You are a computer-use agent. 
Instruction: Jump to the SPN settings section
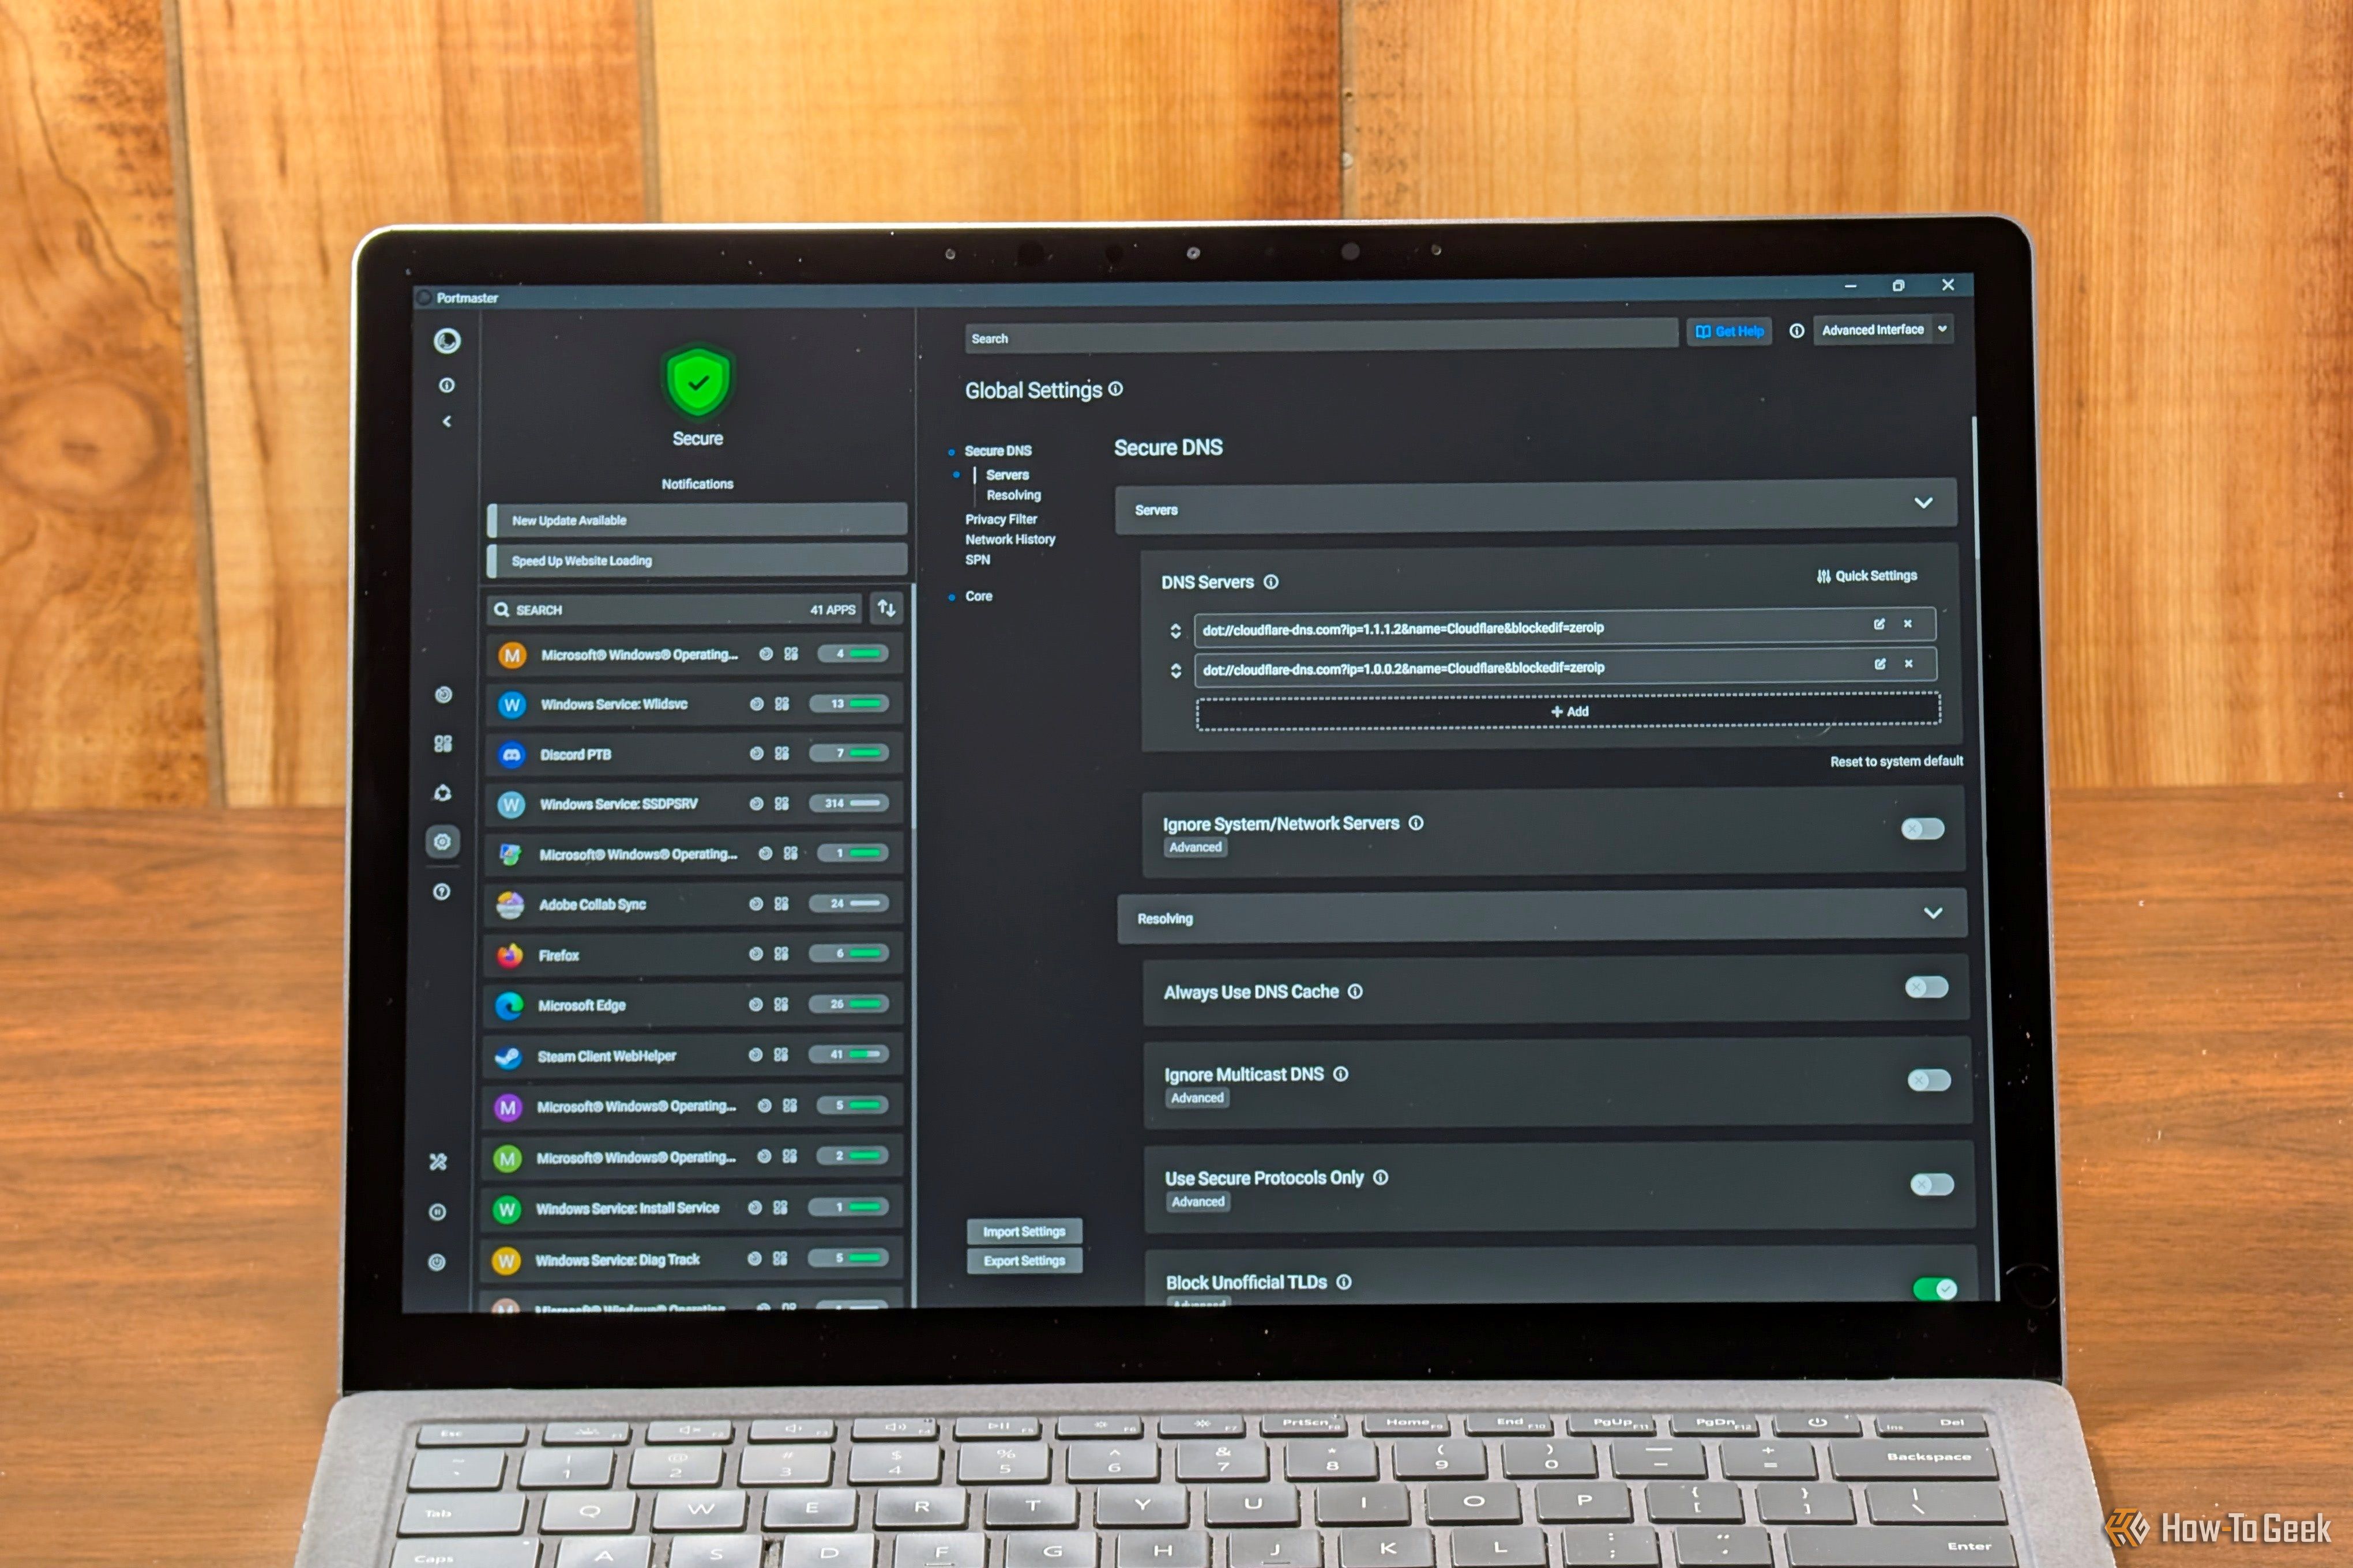978,560
